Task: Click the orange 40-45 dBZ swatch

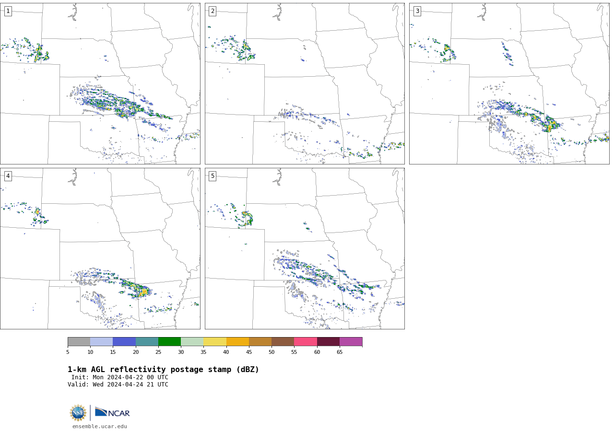Action: [x=237, y=341]
